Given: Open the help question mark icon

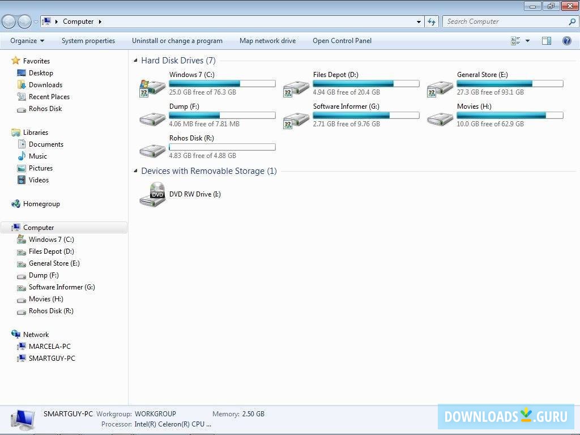Looking at the screenshot, I should point(566,41).
